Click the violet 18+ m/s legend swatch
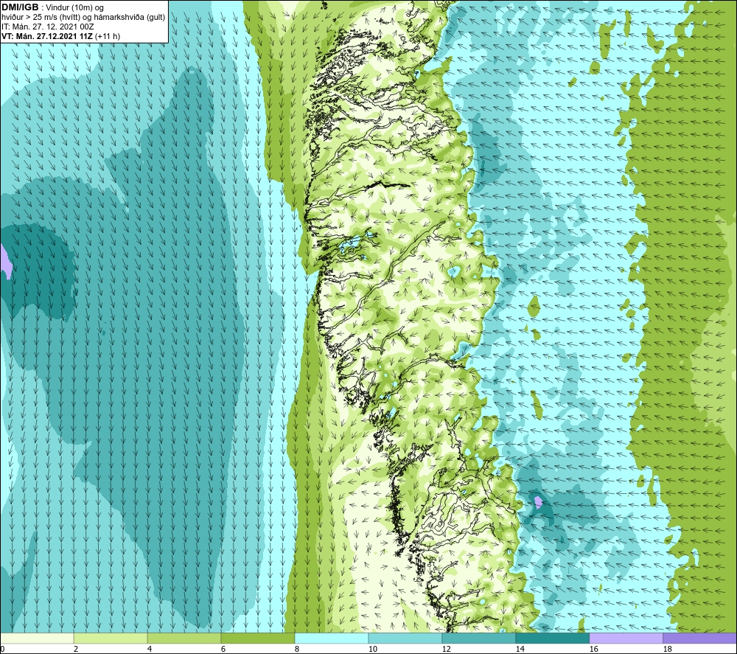The height and width of the screenshot is (654, 737). (x=699, y=638)
